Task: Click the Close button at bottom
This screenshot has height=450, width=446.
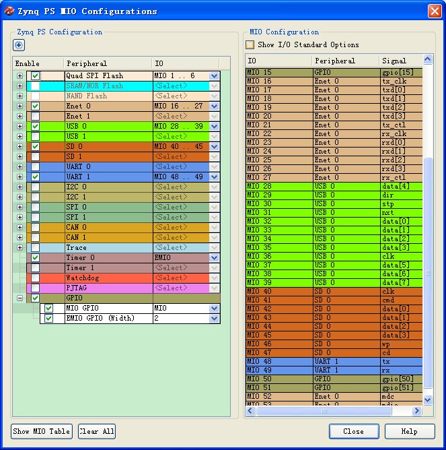Action: point(353,431)
